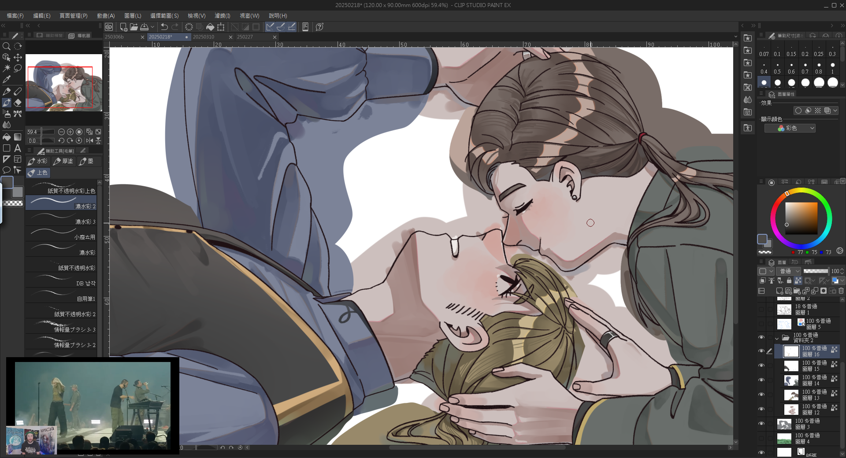Hide layer 圖層 16 eye icon
Image resolution: width=846 pixels, height=458 pixels.
coord(761,351)
